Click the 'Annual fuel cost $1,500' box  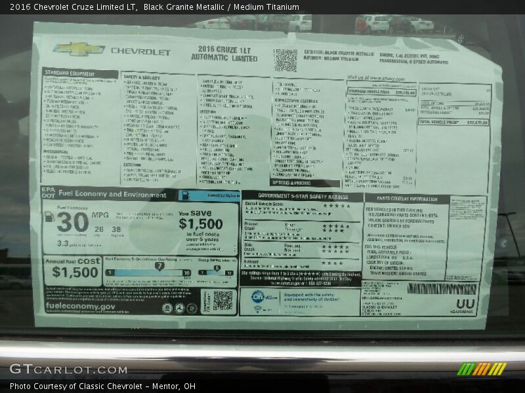pyautogui.click(x=73, y=271)
